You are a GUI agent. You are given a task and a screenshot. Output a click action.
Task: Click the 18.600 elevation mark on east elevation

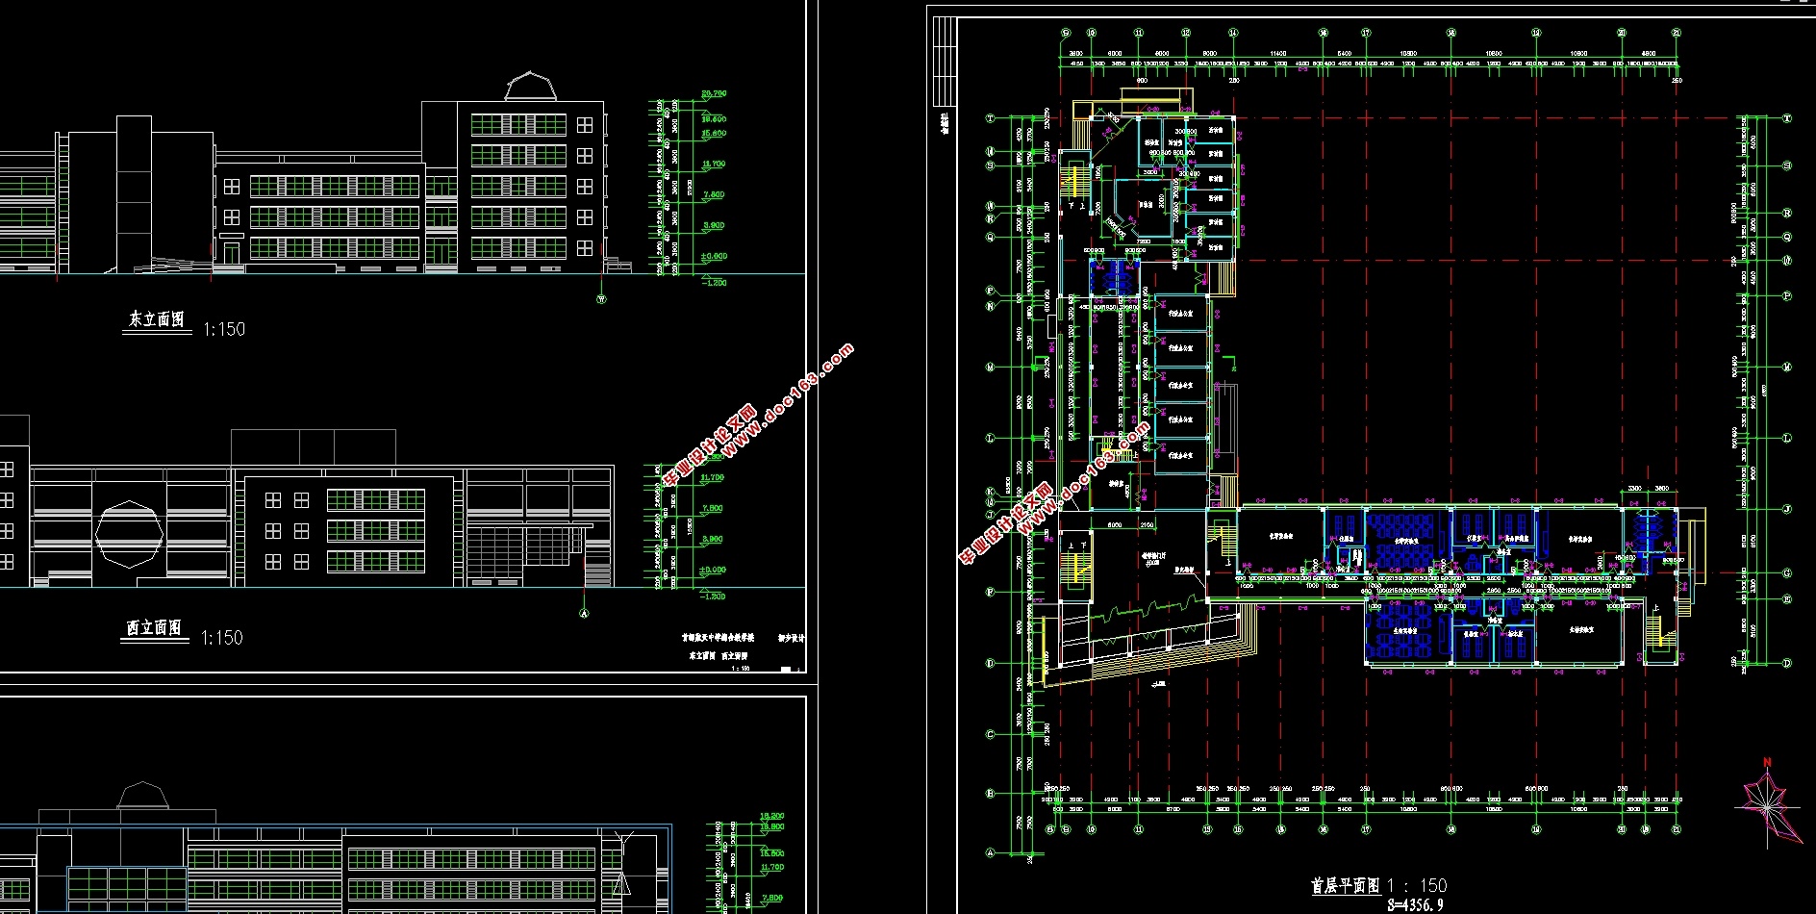714,119
